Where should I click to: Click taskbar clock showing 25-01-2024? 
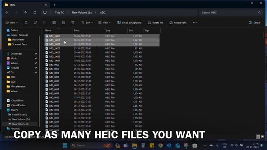point(252,145)
